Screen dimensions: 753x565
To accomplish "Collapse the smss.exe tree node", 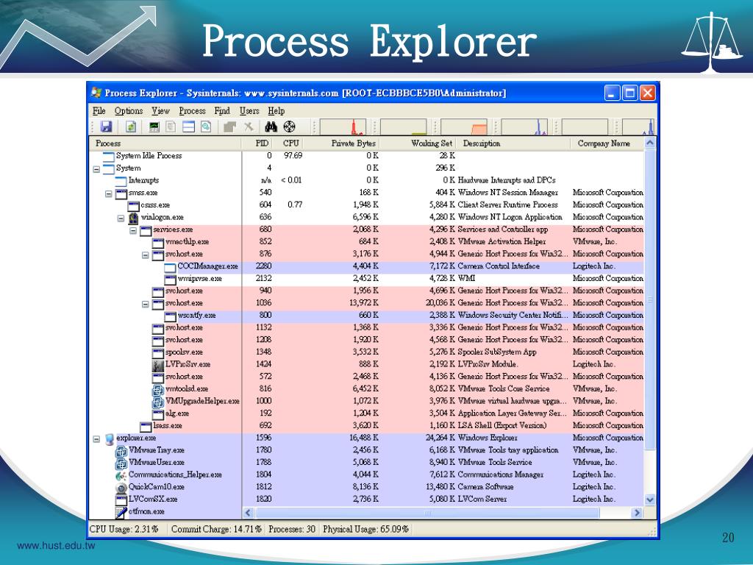I will [x=109, y=193].
